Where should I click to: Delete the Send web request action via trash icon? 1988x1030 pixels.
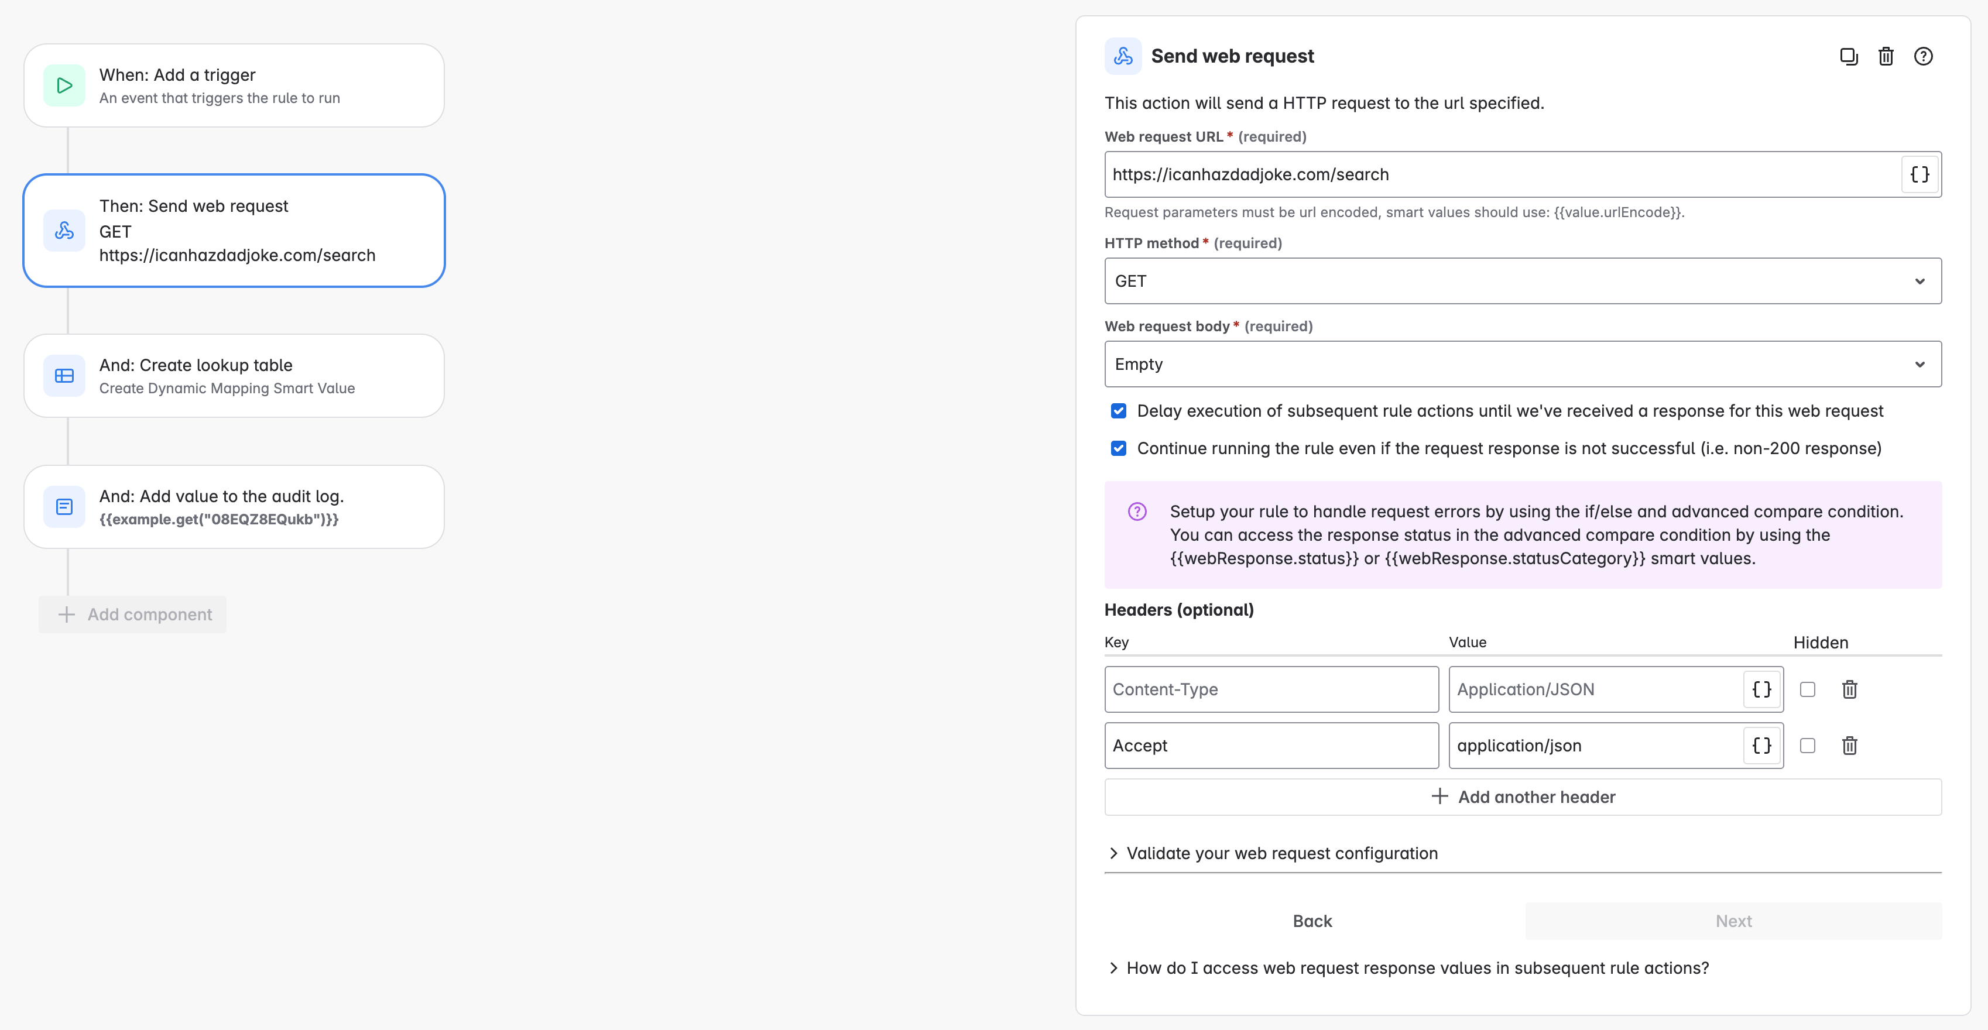click(1886, 56)
